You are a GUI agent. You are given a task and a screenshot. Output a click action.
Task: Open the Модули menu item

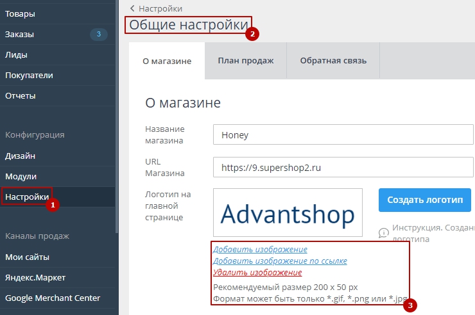point(21,176)
